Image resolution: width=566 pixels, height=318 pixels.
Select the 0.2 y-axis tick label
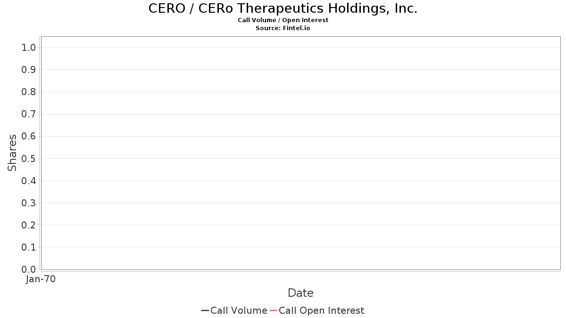pos(29,225)
